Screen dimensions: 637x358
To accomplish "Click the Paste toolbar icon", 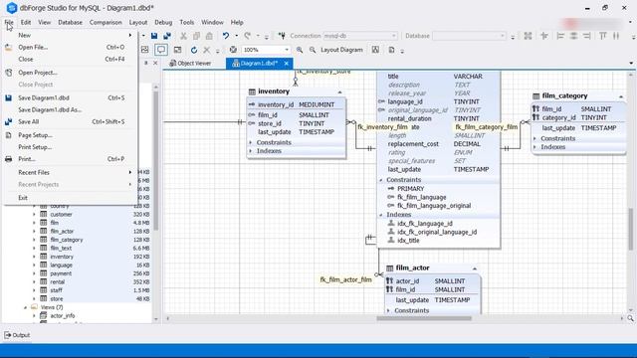I will pos(209,36).
